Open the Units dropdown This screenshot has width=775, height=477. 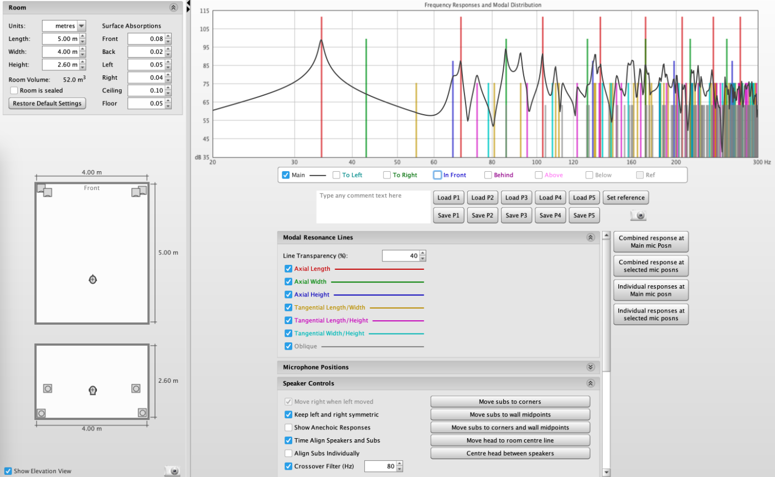pos(81,26)
